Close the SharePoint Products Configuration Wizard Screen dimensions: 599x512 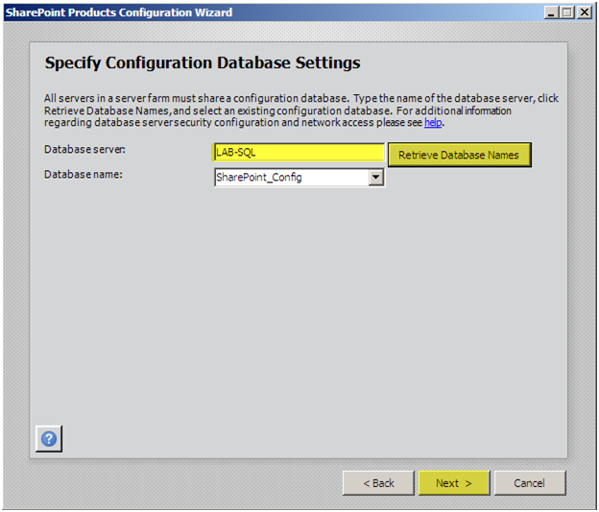(x=584, y=12)
